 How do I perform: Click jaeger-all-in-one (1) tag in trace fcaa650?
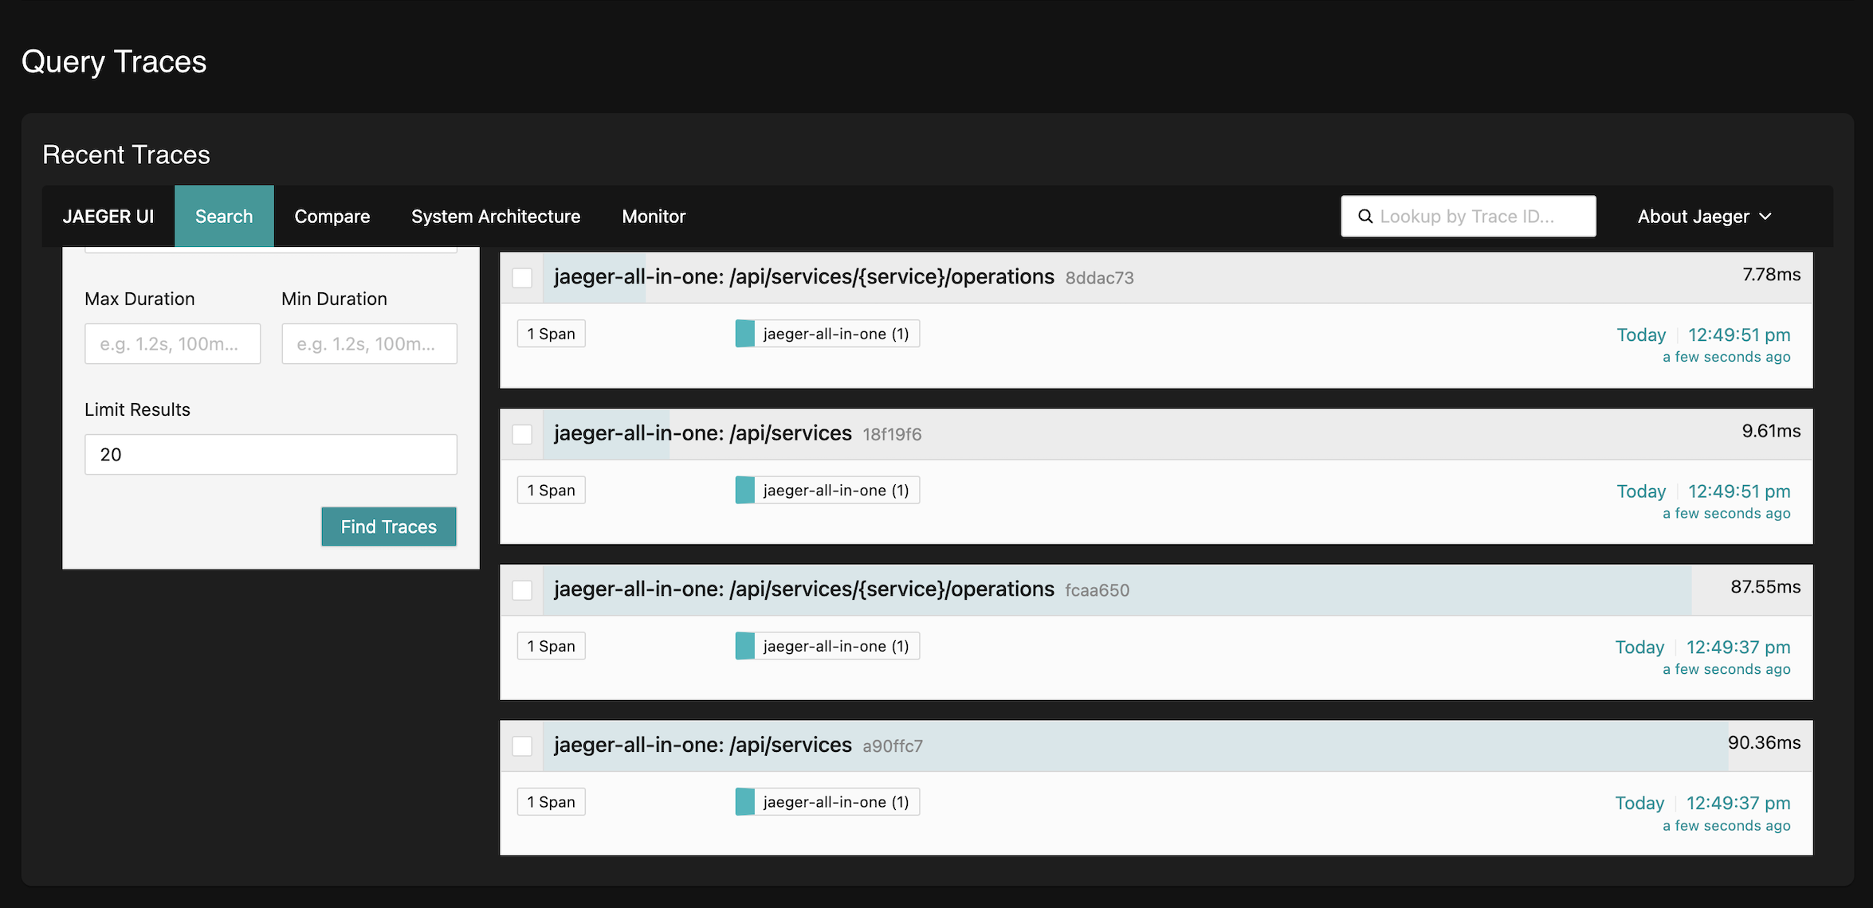[827, 646]
